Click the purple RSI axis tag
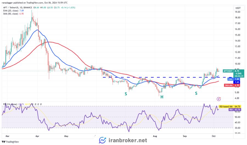This screenshot has width=247, height=145. tap(231, 109)
